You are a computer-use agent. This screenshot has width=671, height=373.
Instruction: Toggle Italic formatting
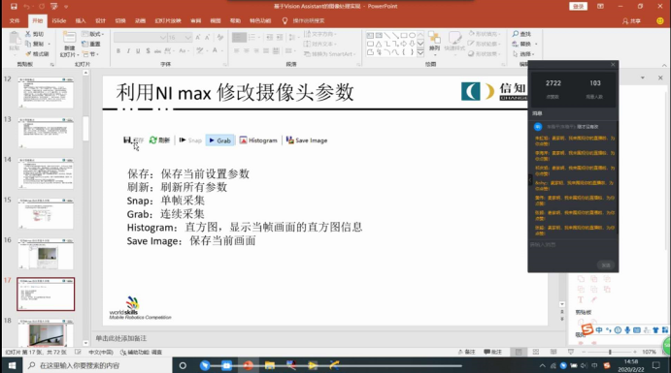coord(128,50)
